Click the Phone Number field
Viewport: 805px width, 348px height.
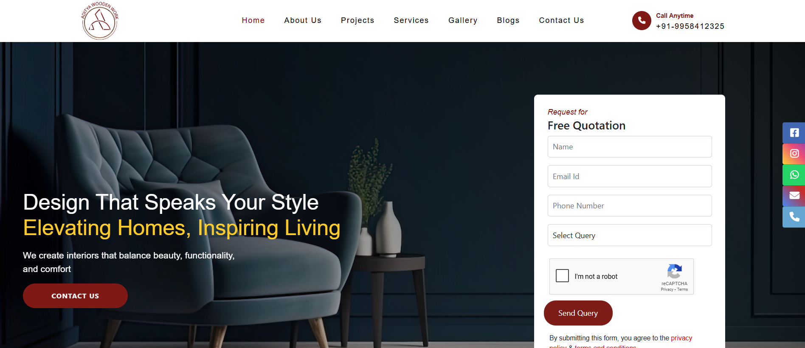630,206
